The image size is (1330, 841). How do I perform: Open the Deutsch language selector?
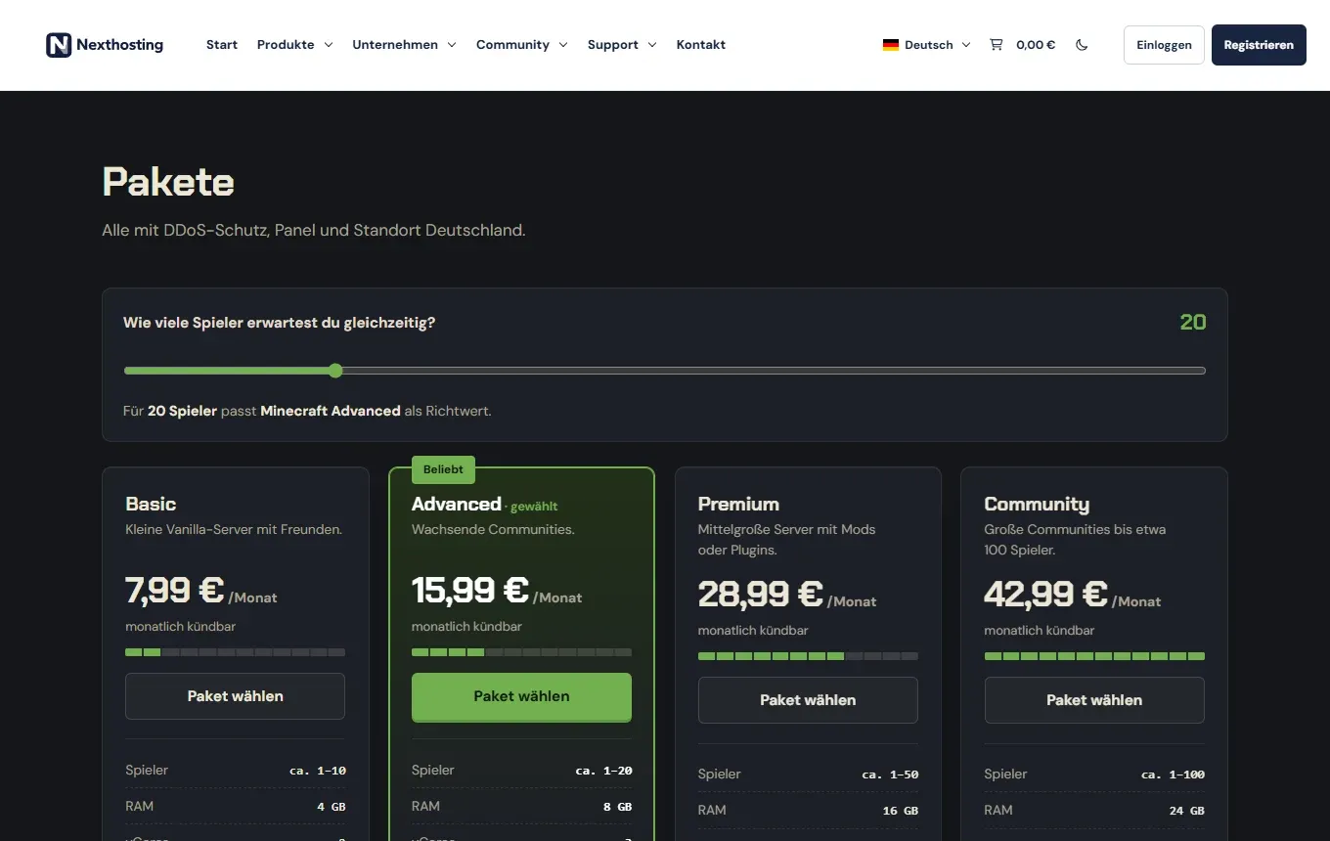pos(926,45)
